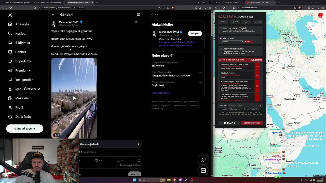The width and height of the screenshot is (326, 183).
Task: Click the Yanıtla reply button
Action: pos(134,174)
